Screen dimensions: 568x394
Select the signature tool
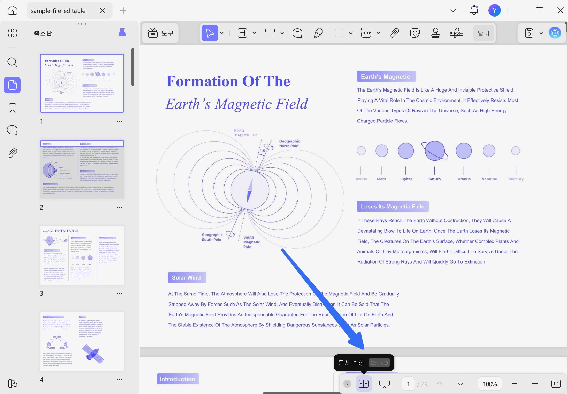pos(456,33)
